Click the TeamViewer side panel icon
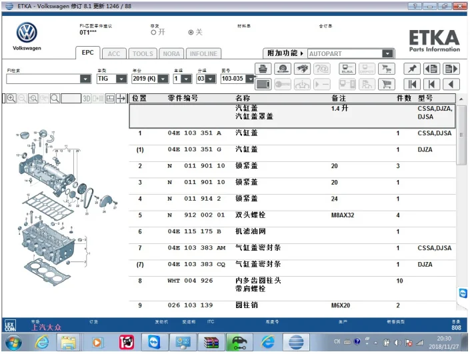470x354 pixels. 463,293
